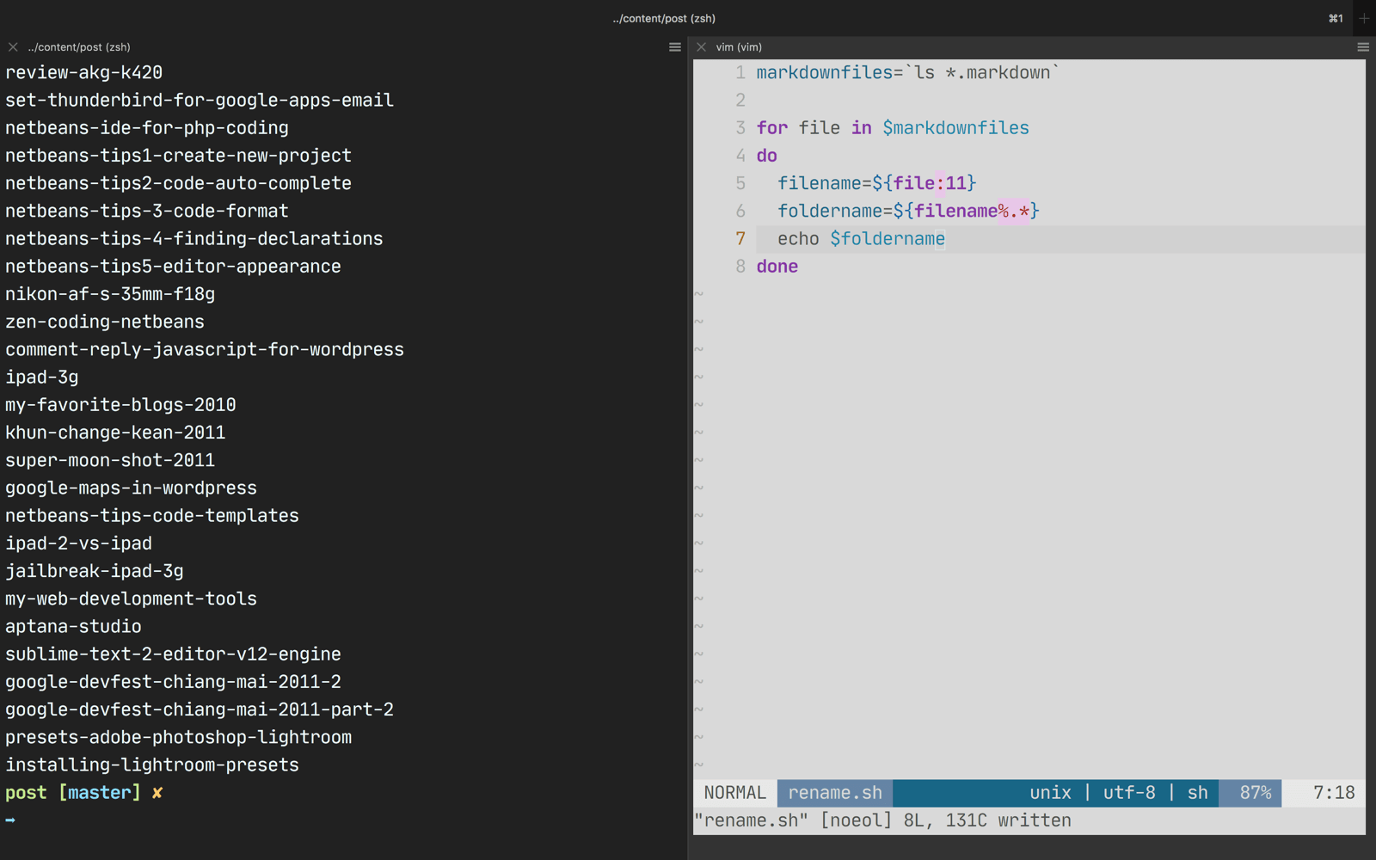Viewport: 1376px width, 860px height.
Task: Click line 1 markdownfiles assignment in vim
Action: (908, 73)
